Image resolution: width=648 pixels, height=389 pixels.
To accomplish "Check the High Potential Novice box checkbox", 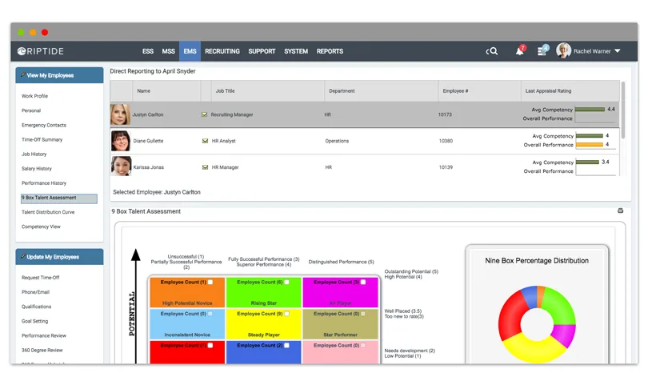I will pyautogui.click(x=210, y=282).
